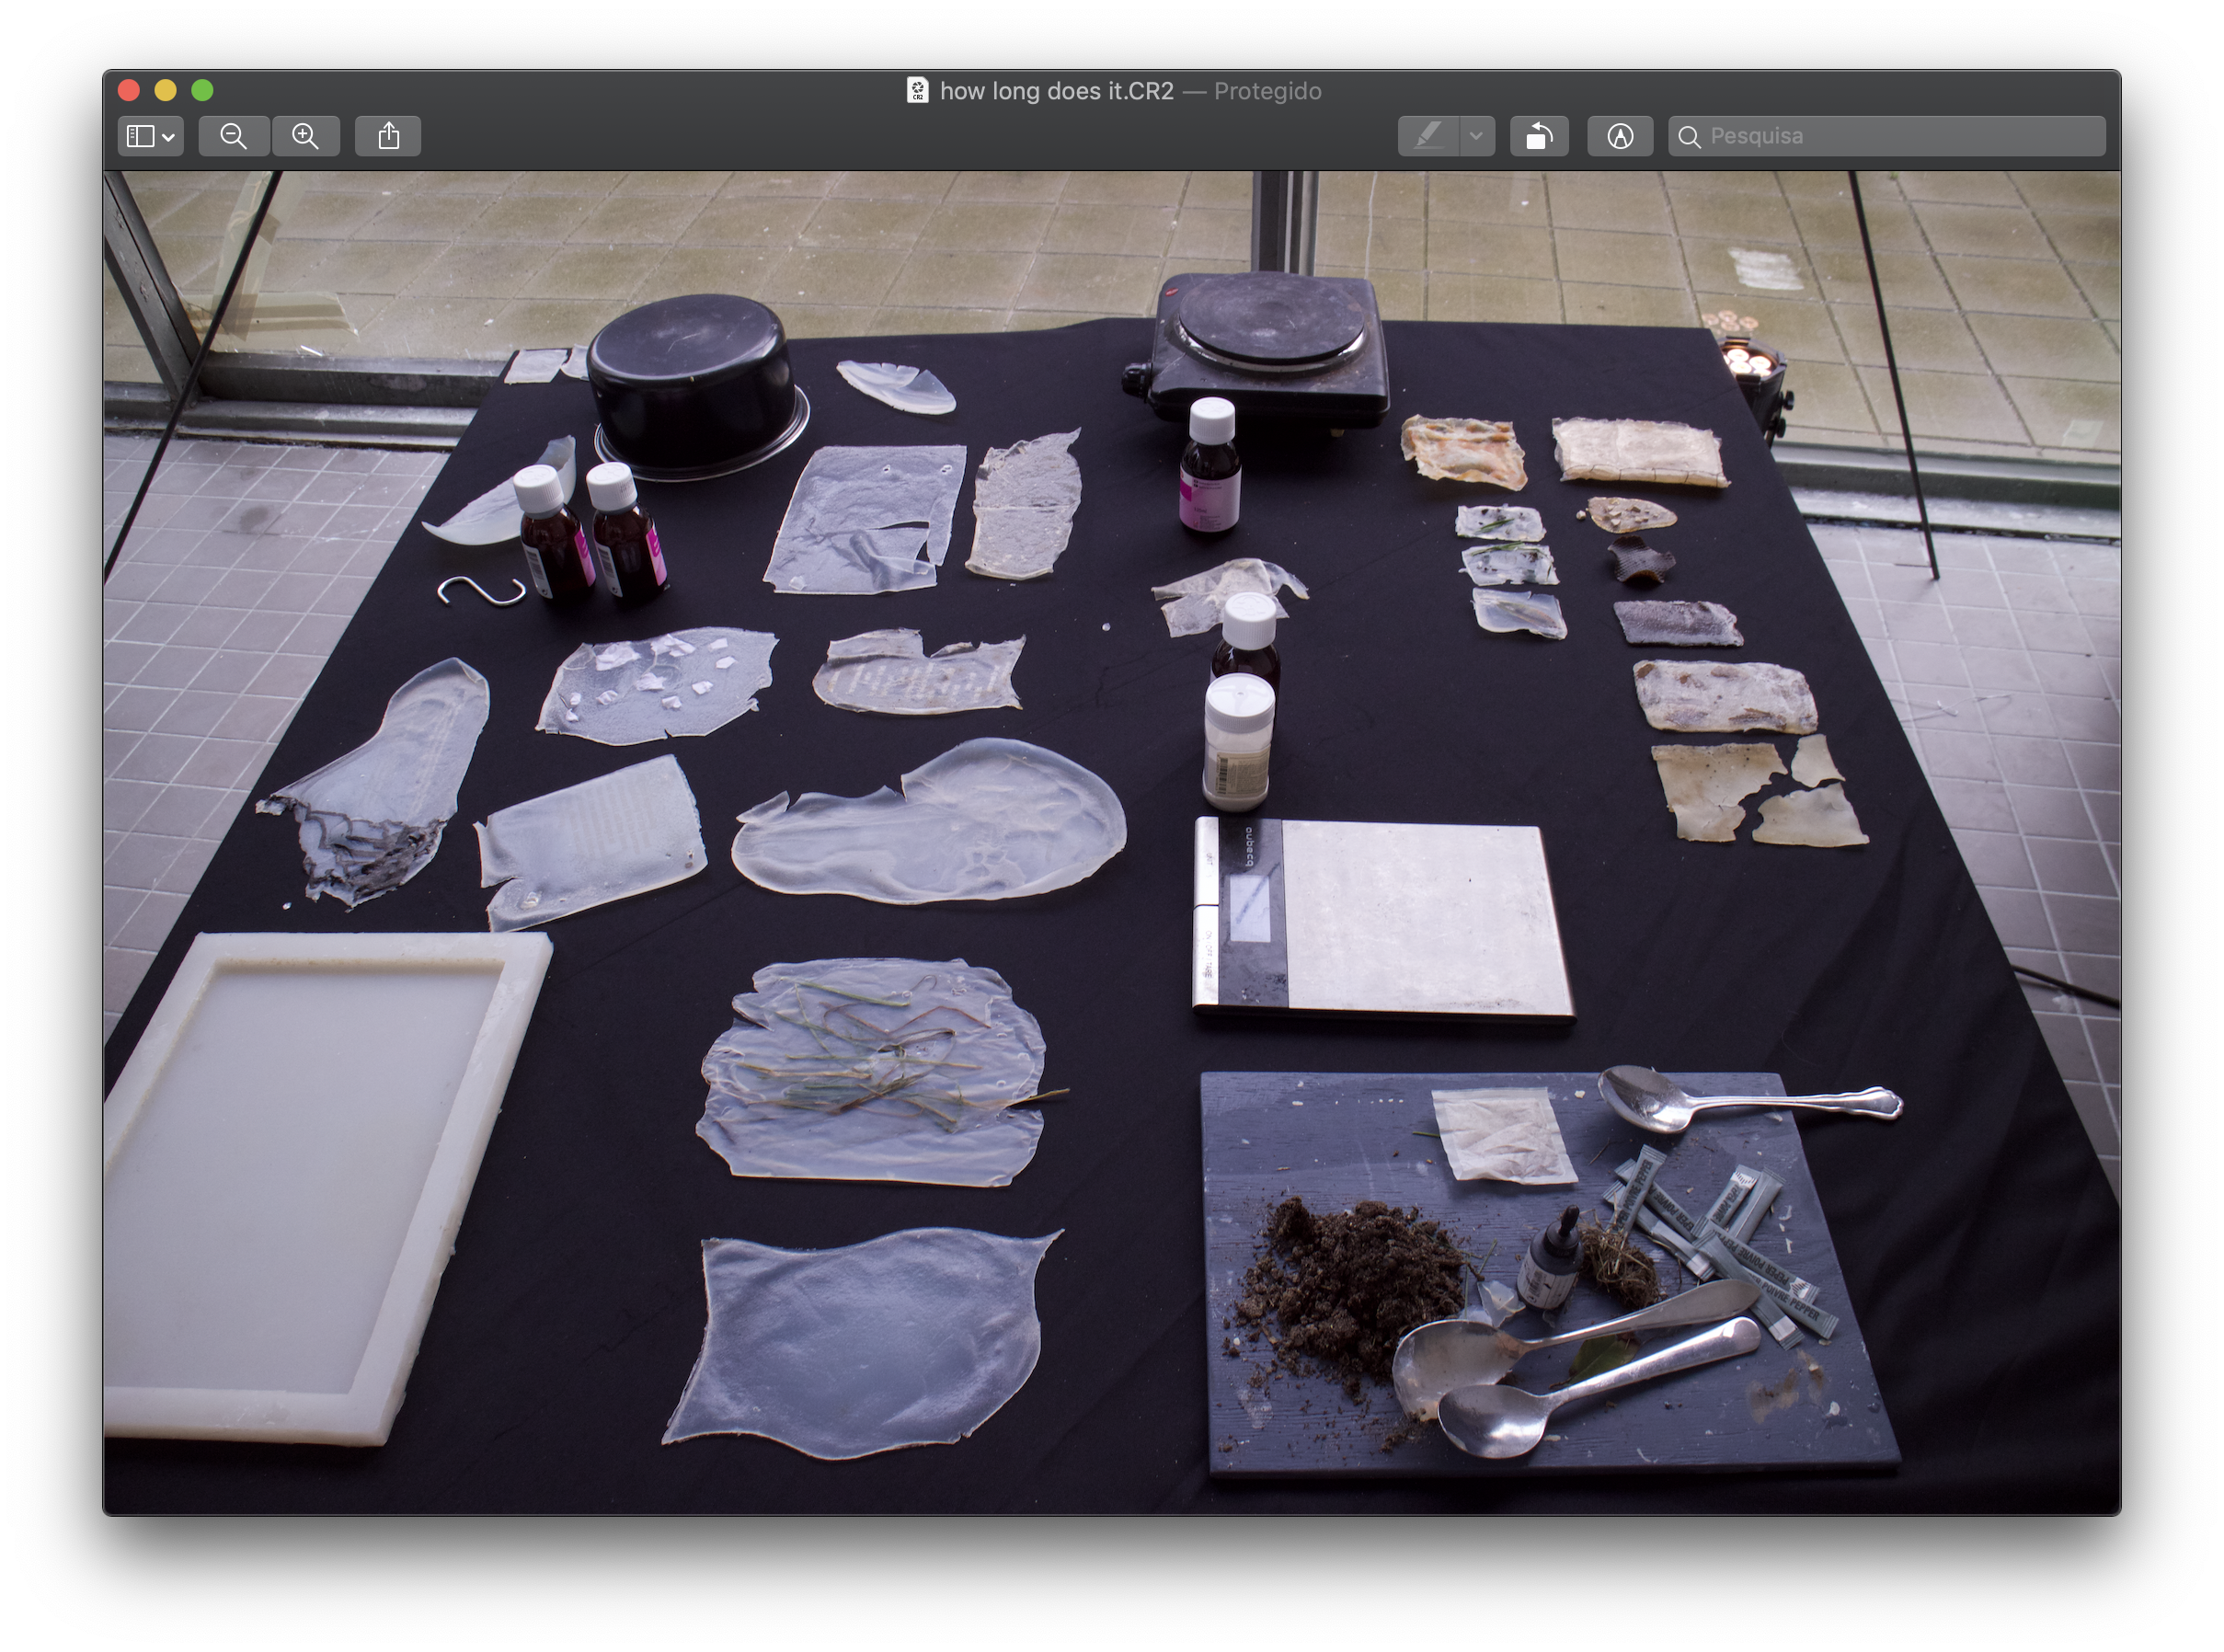2224x1652 pixels.
Task: Open the Share menu
Action: 388,136
